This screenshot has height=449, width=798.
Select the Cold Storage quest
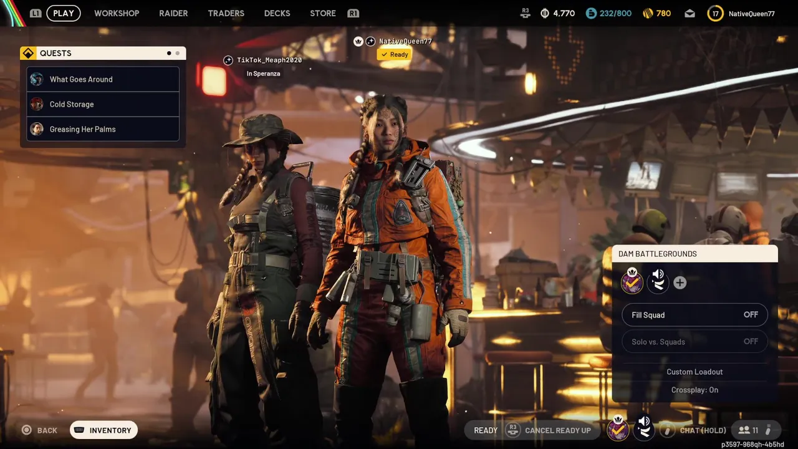pos(103,104)
